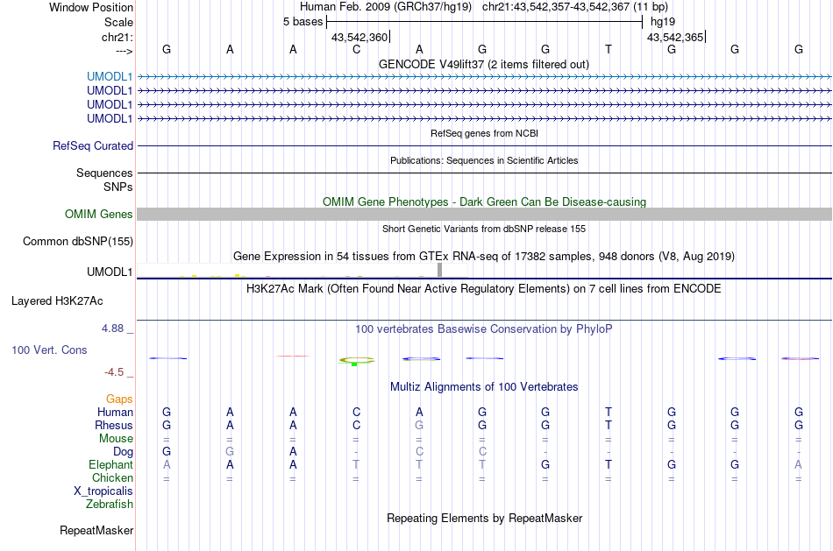Image resolution: width=833 pixels, height=551 pixels.
Task: Click the '--->' strand direction arrow
Action: click(x=125, y=51)
